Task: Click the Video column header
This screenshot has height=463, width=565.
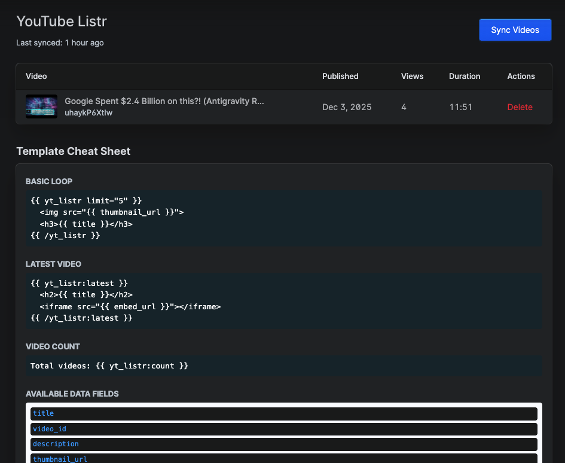Action: tap(36, 76)
